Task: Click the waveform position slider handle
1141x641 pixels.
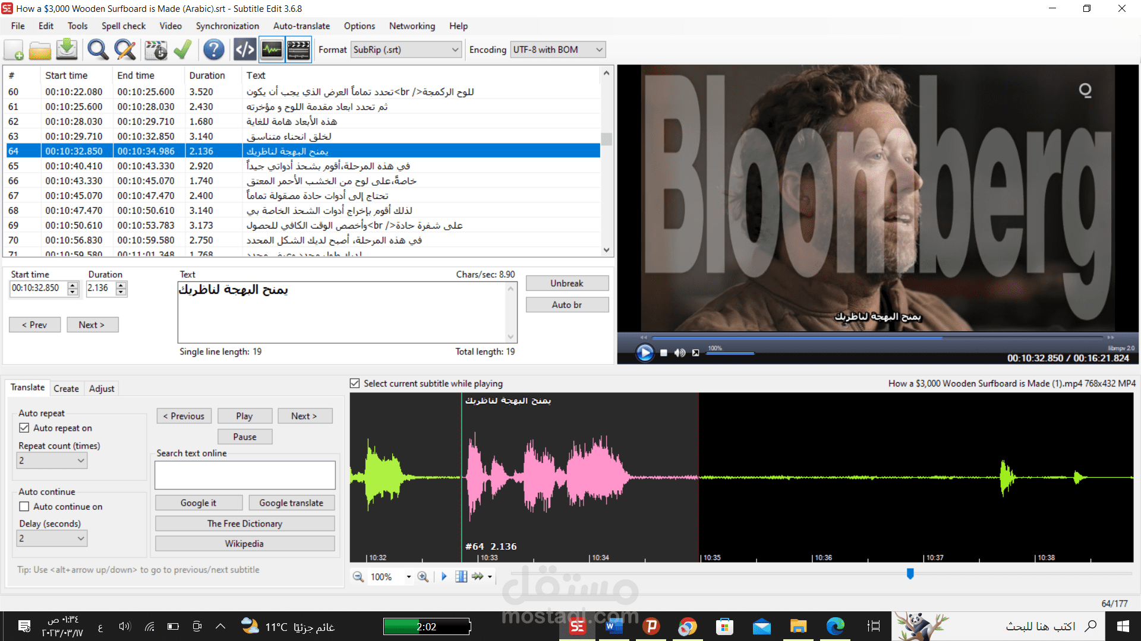Action: 910,573
